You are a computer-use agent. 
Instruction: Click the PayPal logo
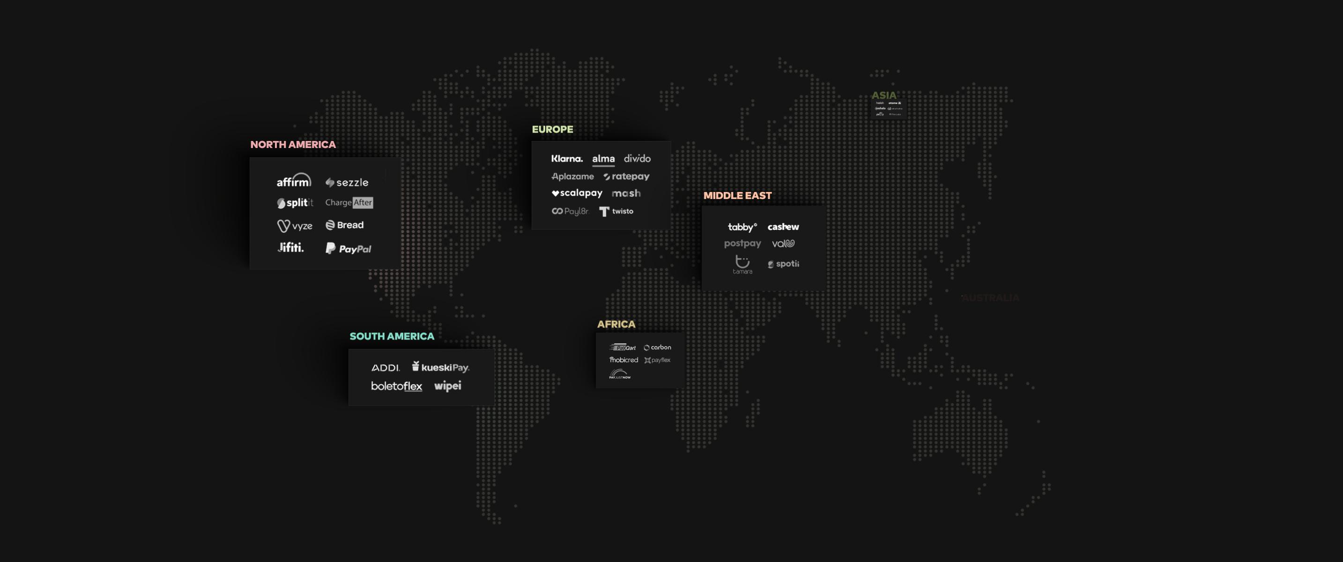(348, 249)
